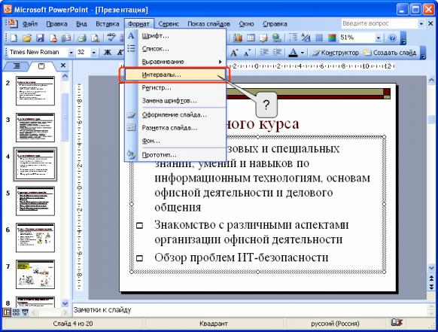Click the Insert Hyperlink globe icon
This screenshot has width=438, height=332.
(276, 38)
